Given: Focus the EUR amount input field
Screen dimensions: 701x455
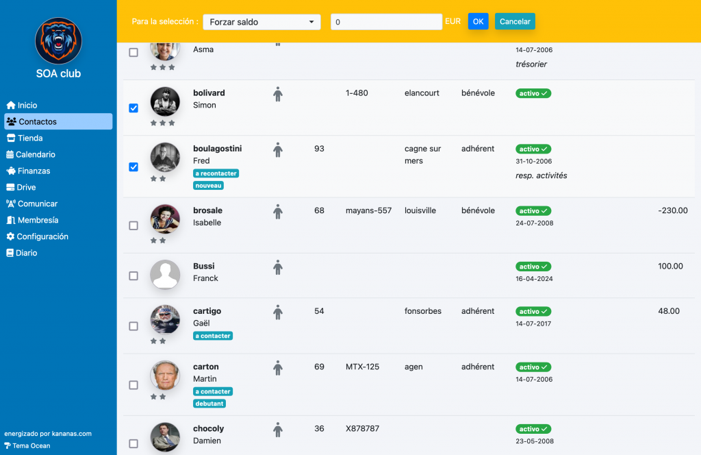Looking at the screenshot, I should click(x=386, y=22).
